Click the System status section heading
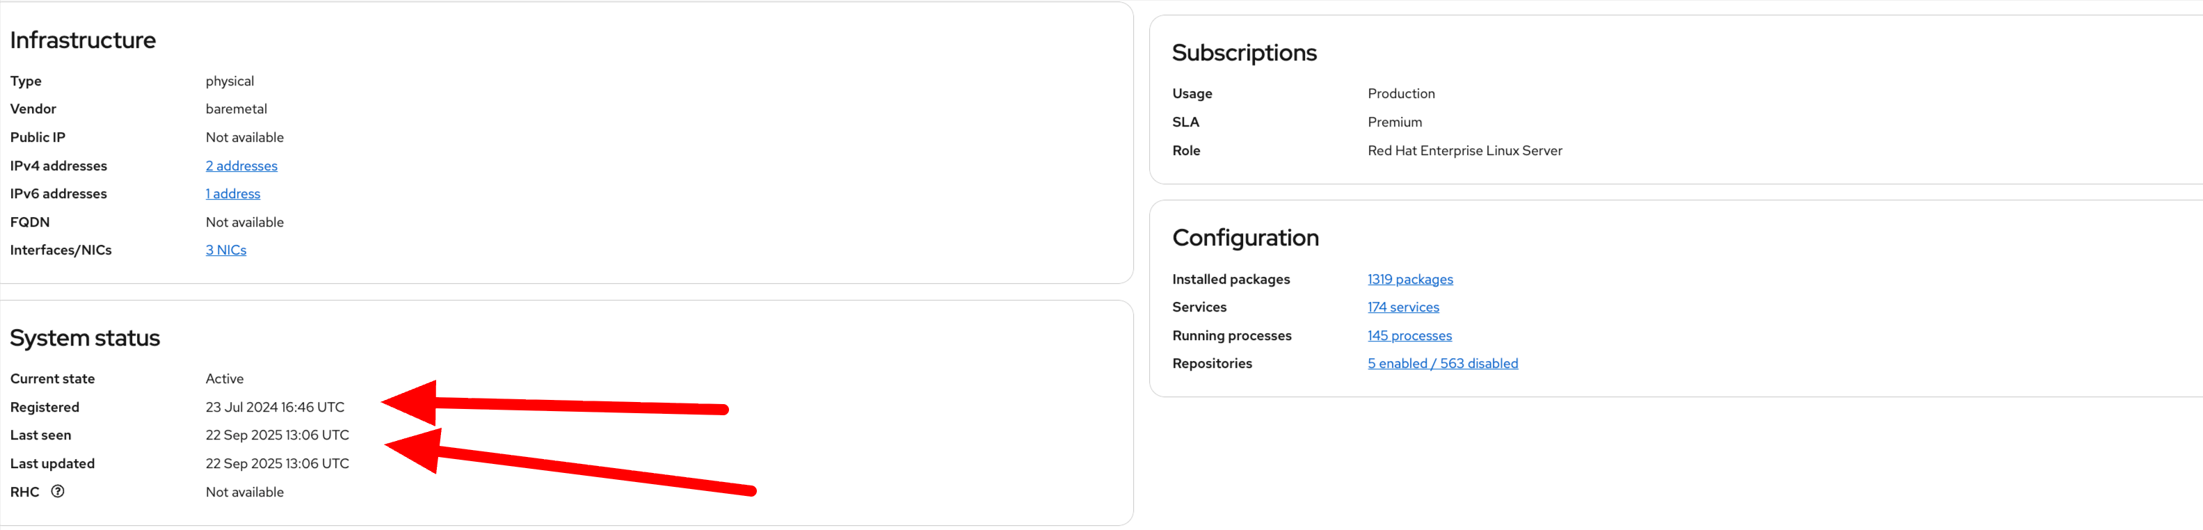The image size is (2203, 530). tap(85, 337)
